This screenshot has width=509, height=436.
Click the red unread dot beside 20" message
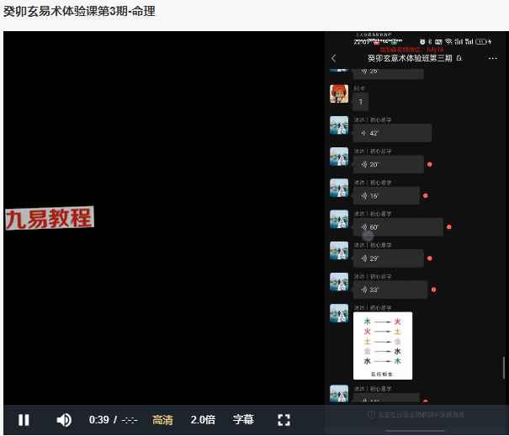click(x=429, y=164)
